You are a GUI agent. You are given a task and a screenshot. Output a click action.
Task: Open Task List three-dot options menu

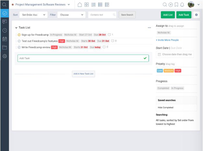149,27
